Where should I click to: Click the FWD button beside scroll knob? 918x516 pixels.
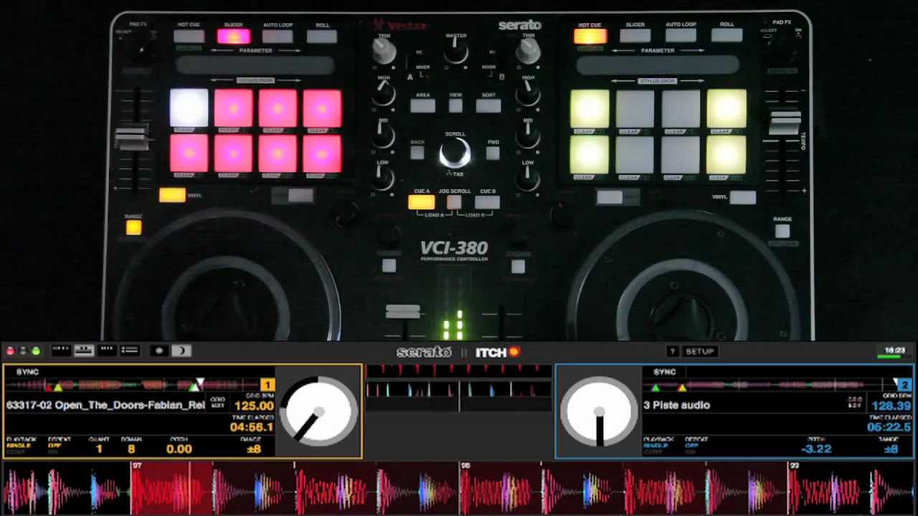[x=493, y=152]
